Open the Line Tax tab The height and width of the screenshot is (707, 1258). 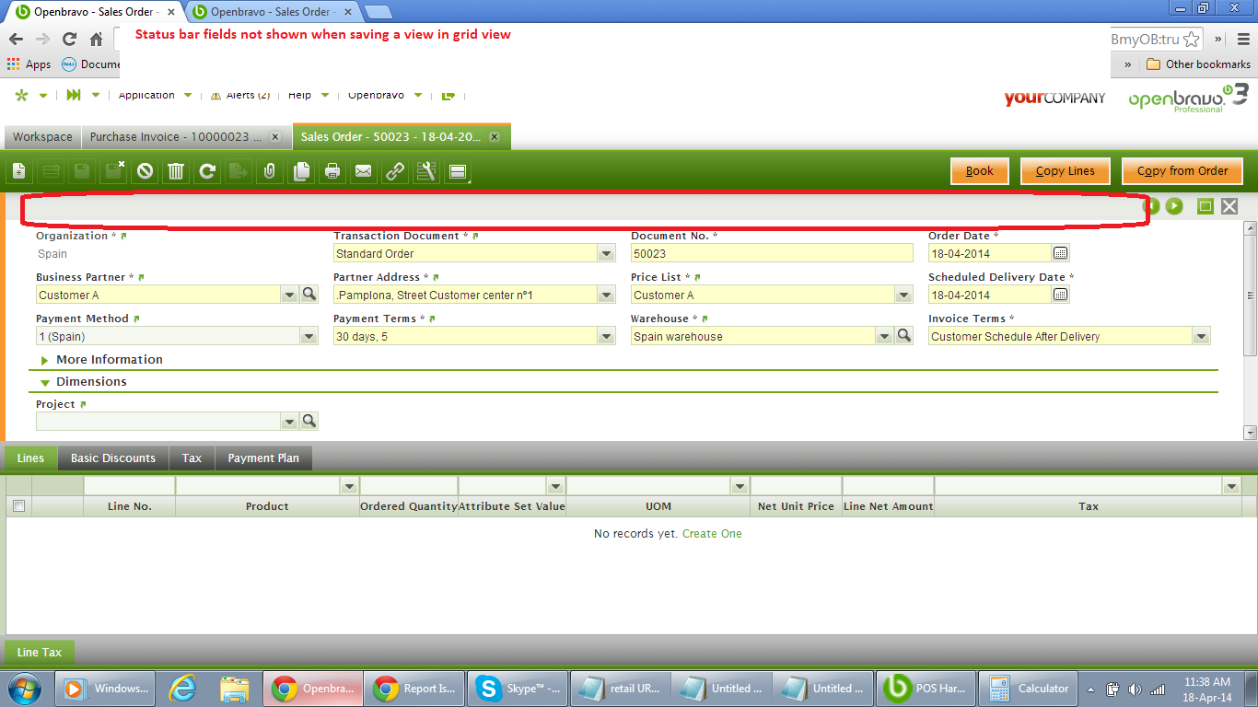coord(40,652)
